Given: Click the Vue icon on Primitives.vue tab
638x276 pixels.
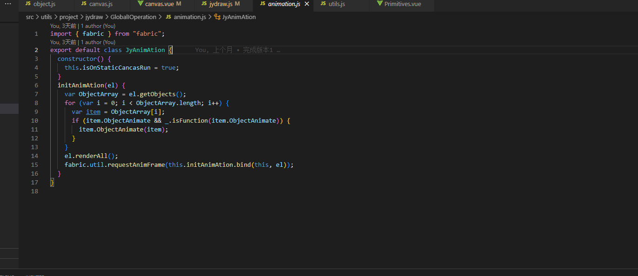Looking at the screenshot, I should pos(380,4).
